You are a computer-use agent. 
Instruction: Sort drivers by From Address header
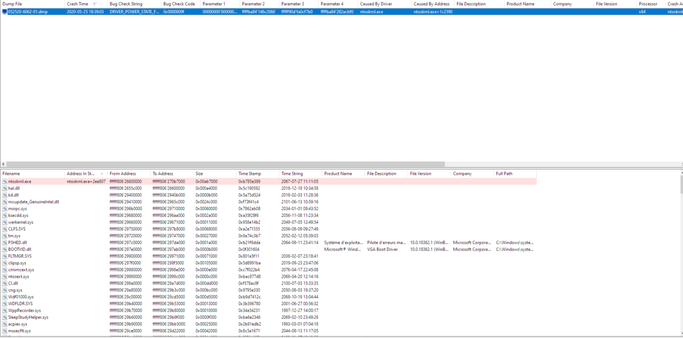(x=129, y=174)
